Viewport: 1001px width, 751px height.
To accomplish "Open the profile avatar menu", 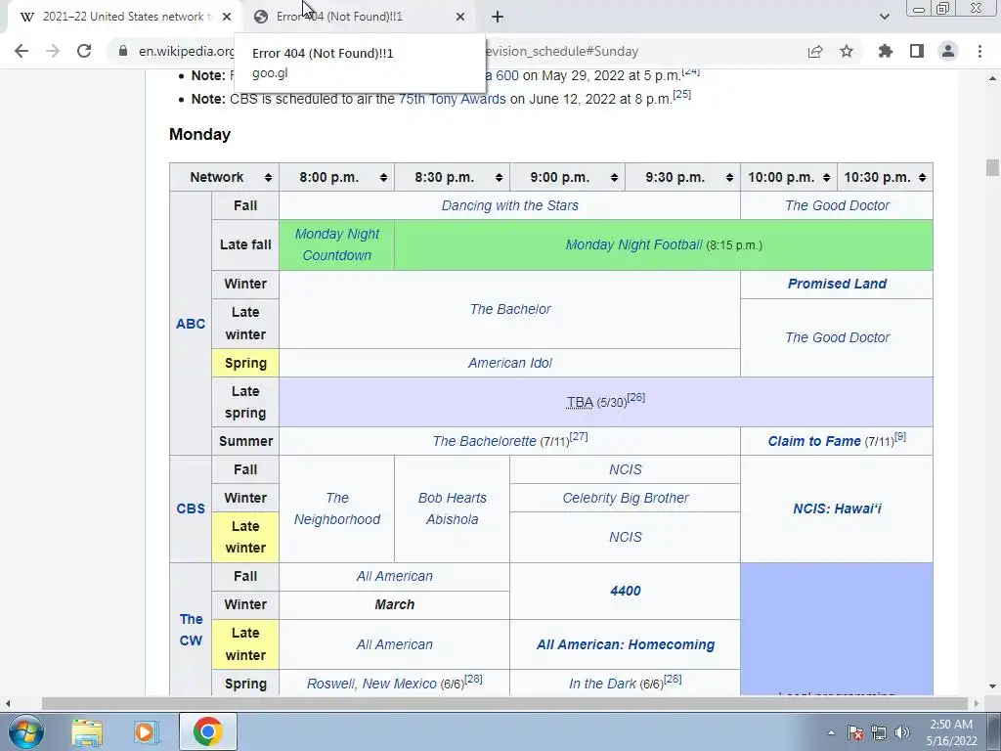I will pos(948,51).
